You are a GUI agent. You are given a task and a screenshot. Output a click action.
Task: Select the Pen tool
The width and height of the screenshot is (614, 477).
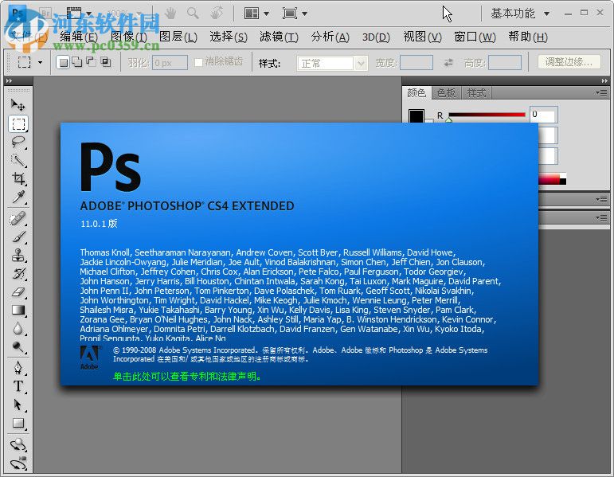click(x=18, y=368)
